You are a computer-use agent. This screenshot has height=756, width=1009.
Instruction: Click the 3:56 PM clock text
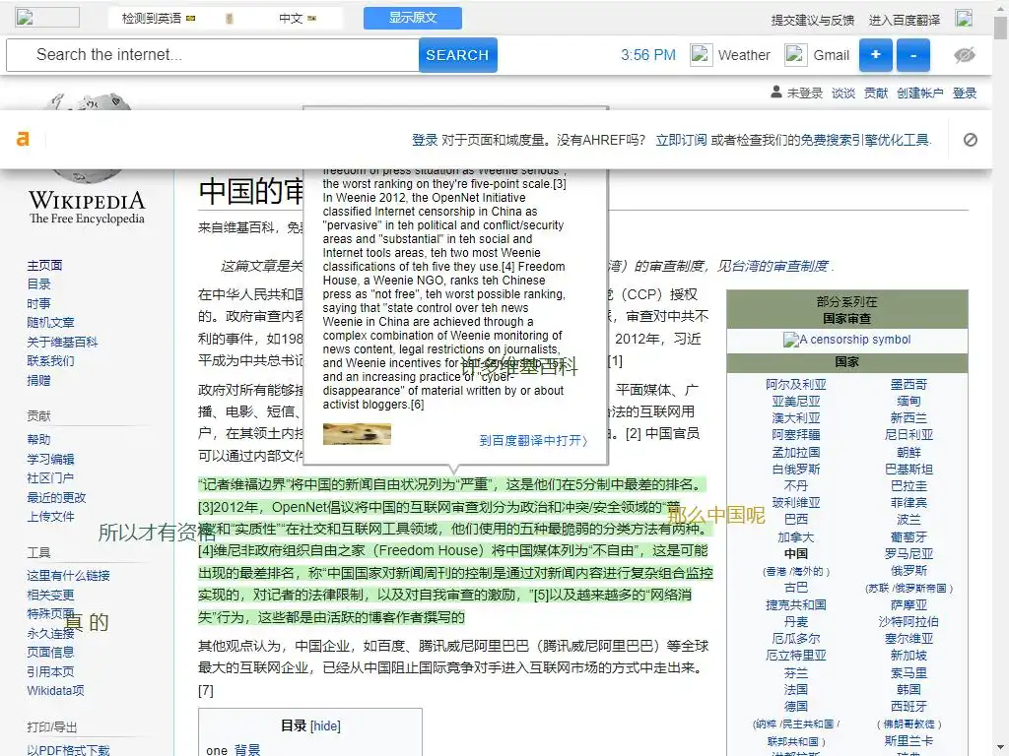click(x=648, y=55)
